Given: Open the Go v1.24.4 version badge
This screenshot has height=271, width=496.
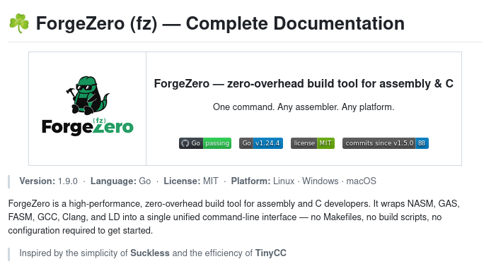Looking at the screenshot, I should [x=261, y=143].
